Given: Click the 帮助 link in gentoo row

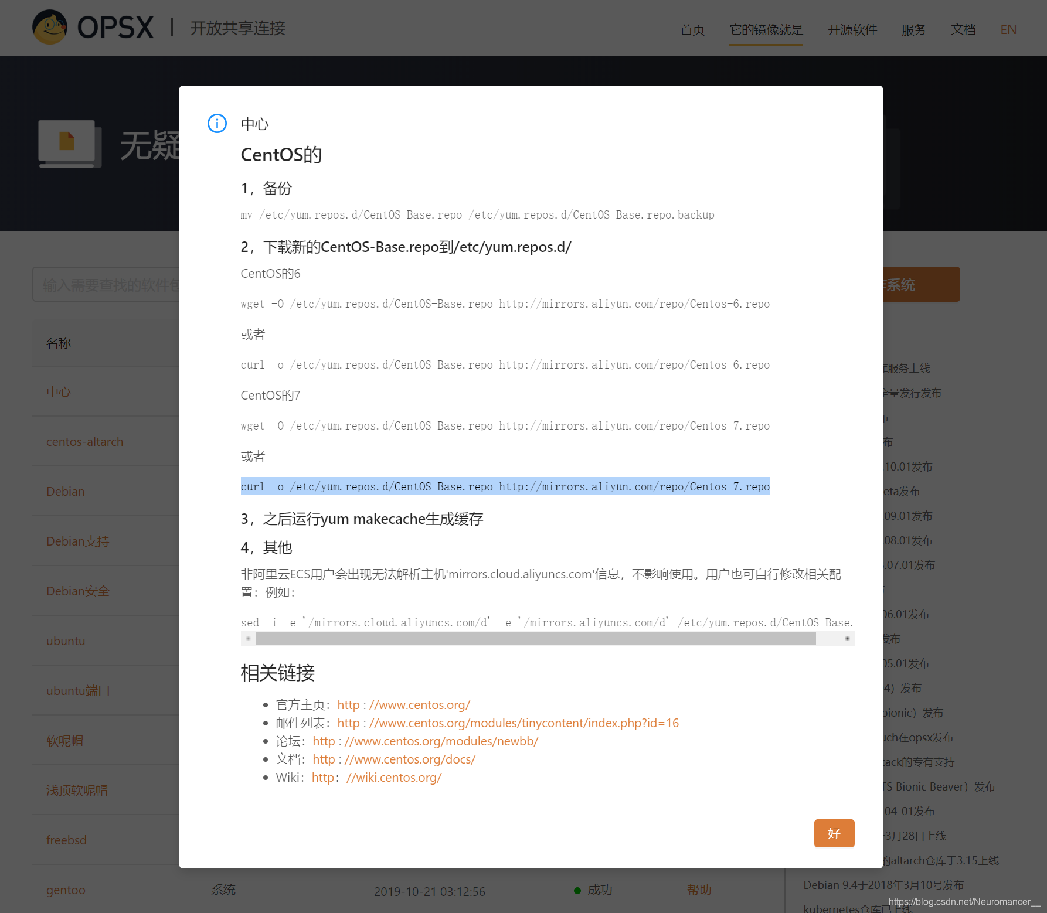Looking at the screenshot, I should coord(699,890).
